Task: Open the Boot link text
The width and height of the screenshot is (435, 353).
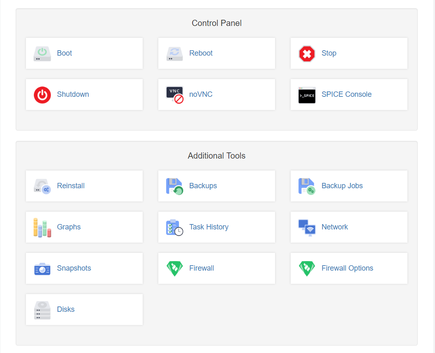Action: (x=64, y=53)
